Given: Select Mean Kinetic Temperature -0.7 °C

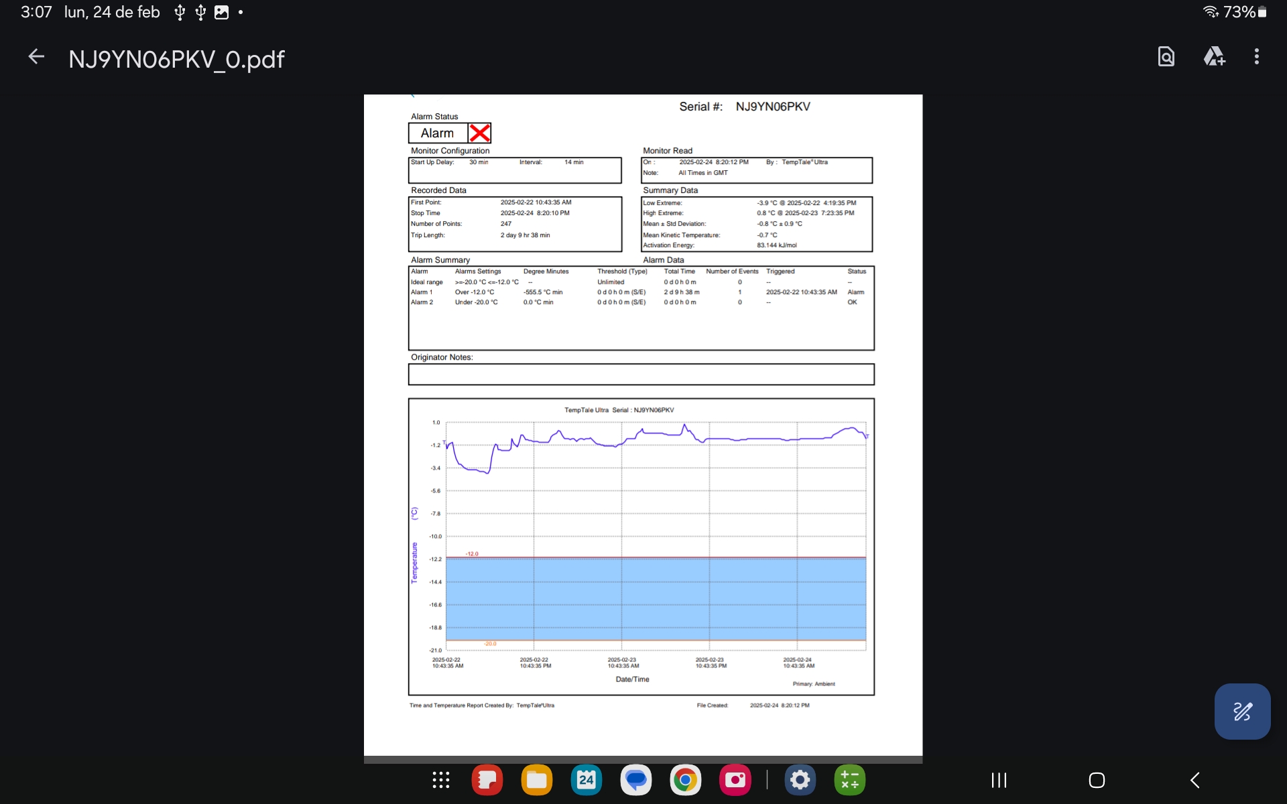Looking at the screenshot, I should coord(767,235).
